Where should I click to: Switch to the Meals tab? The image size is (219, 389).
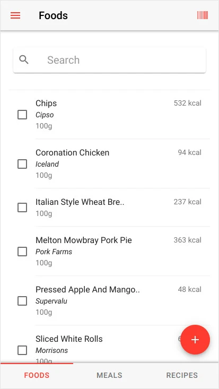[x=109, y=375]
